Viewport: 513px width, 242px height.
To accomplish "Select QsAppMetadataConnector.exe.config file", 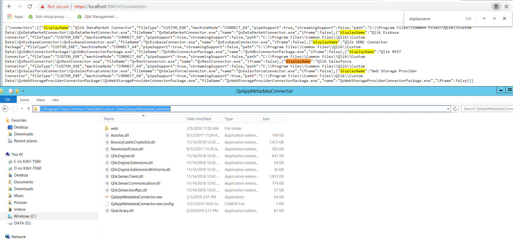I will (142, 204).
